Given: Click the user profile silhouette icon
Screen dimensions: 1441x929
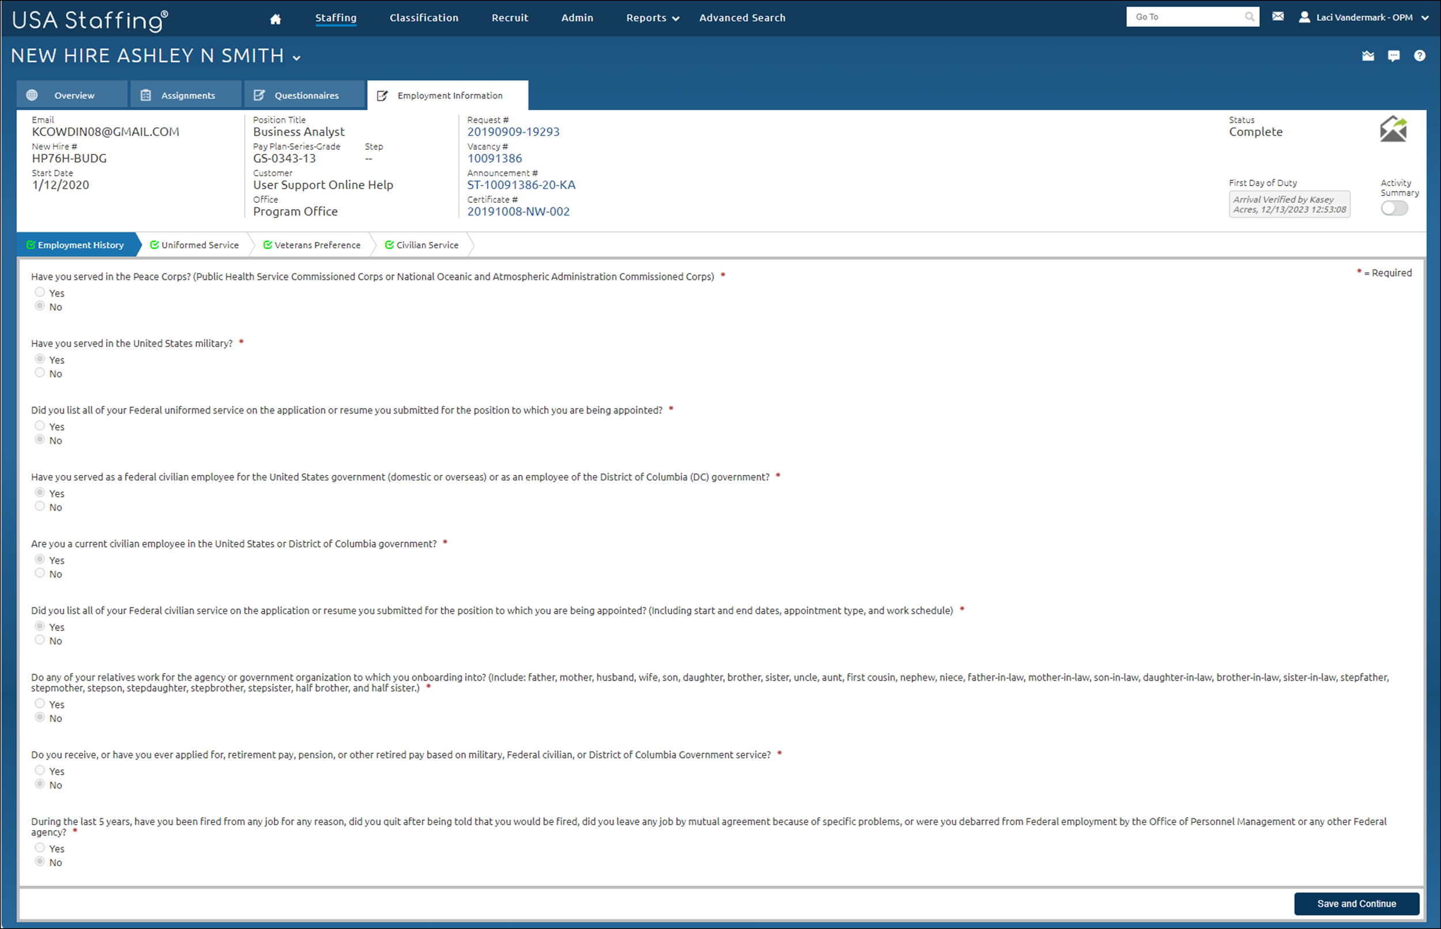Looking at the screenshot, I should (1304, 17).
